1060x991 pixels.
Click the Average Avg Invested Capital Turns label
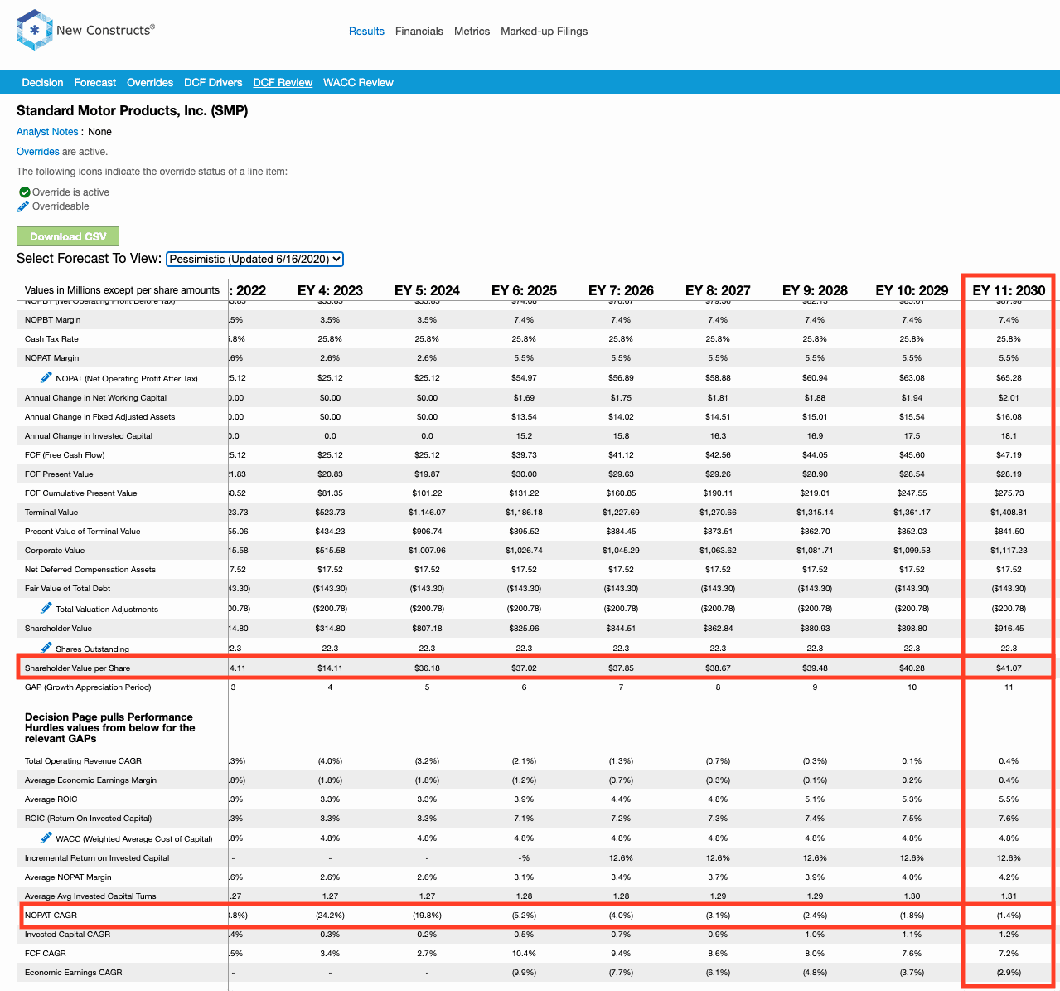pyautogui.click(x=90, y=896)
